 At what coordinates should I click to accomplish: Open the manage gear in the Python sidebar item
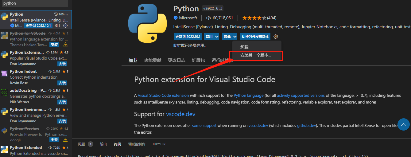(x=65, y=26)
